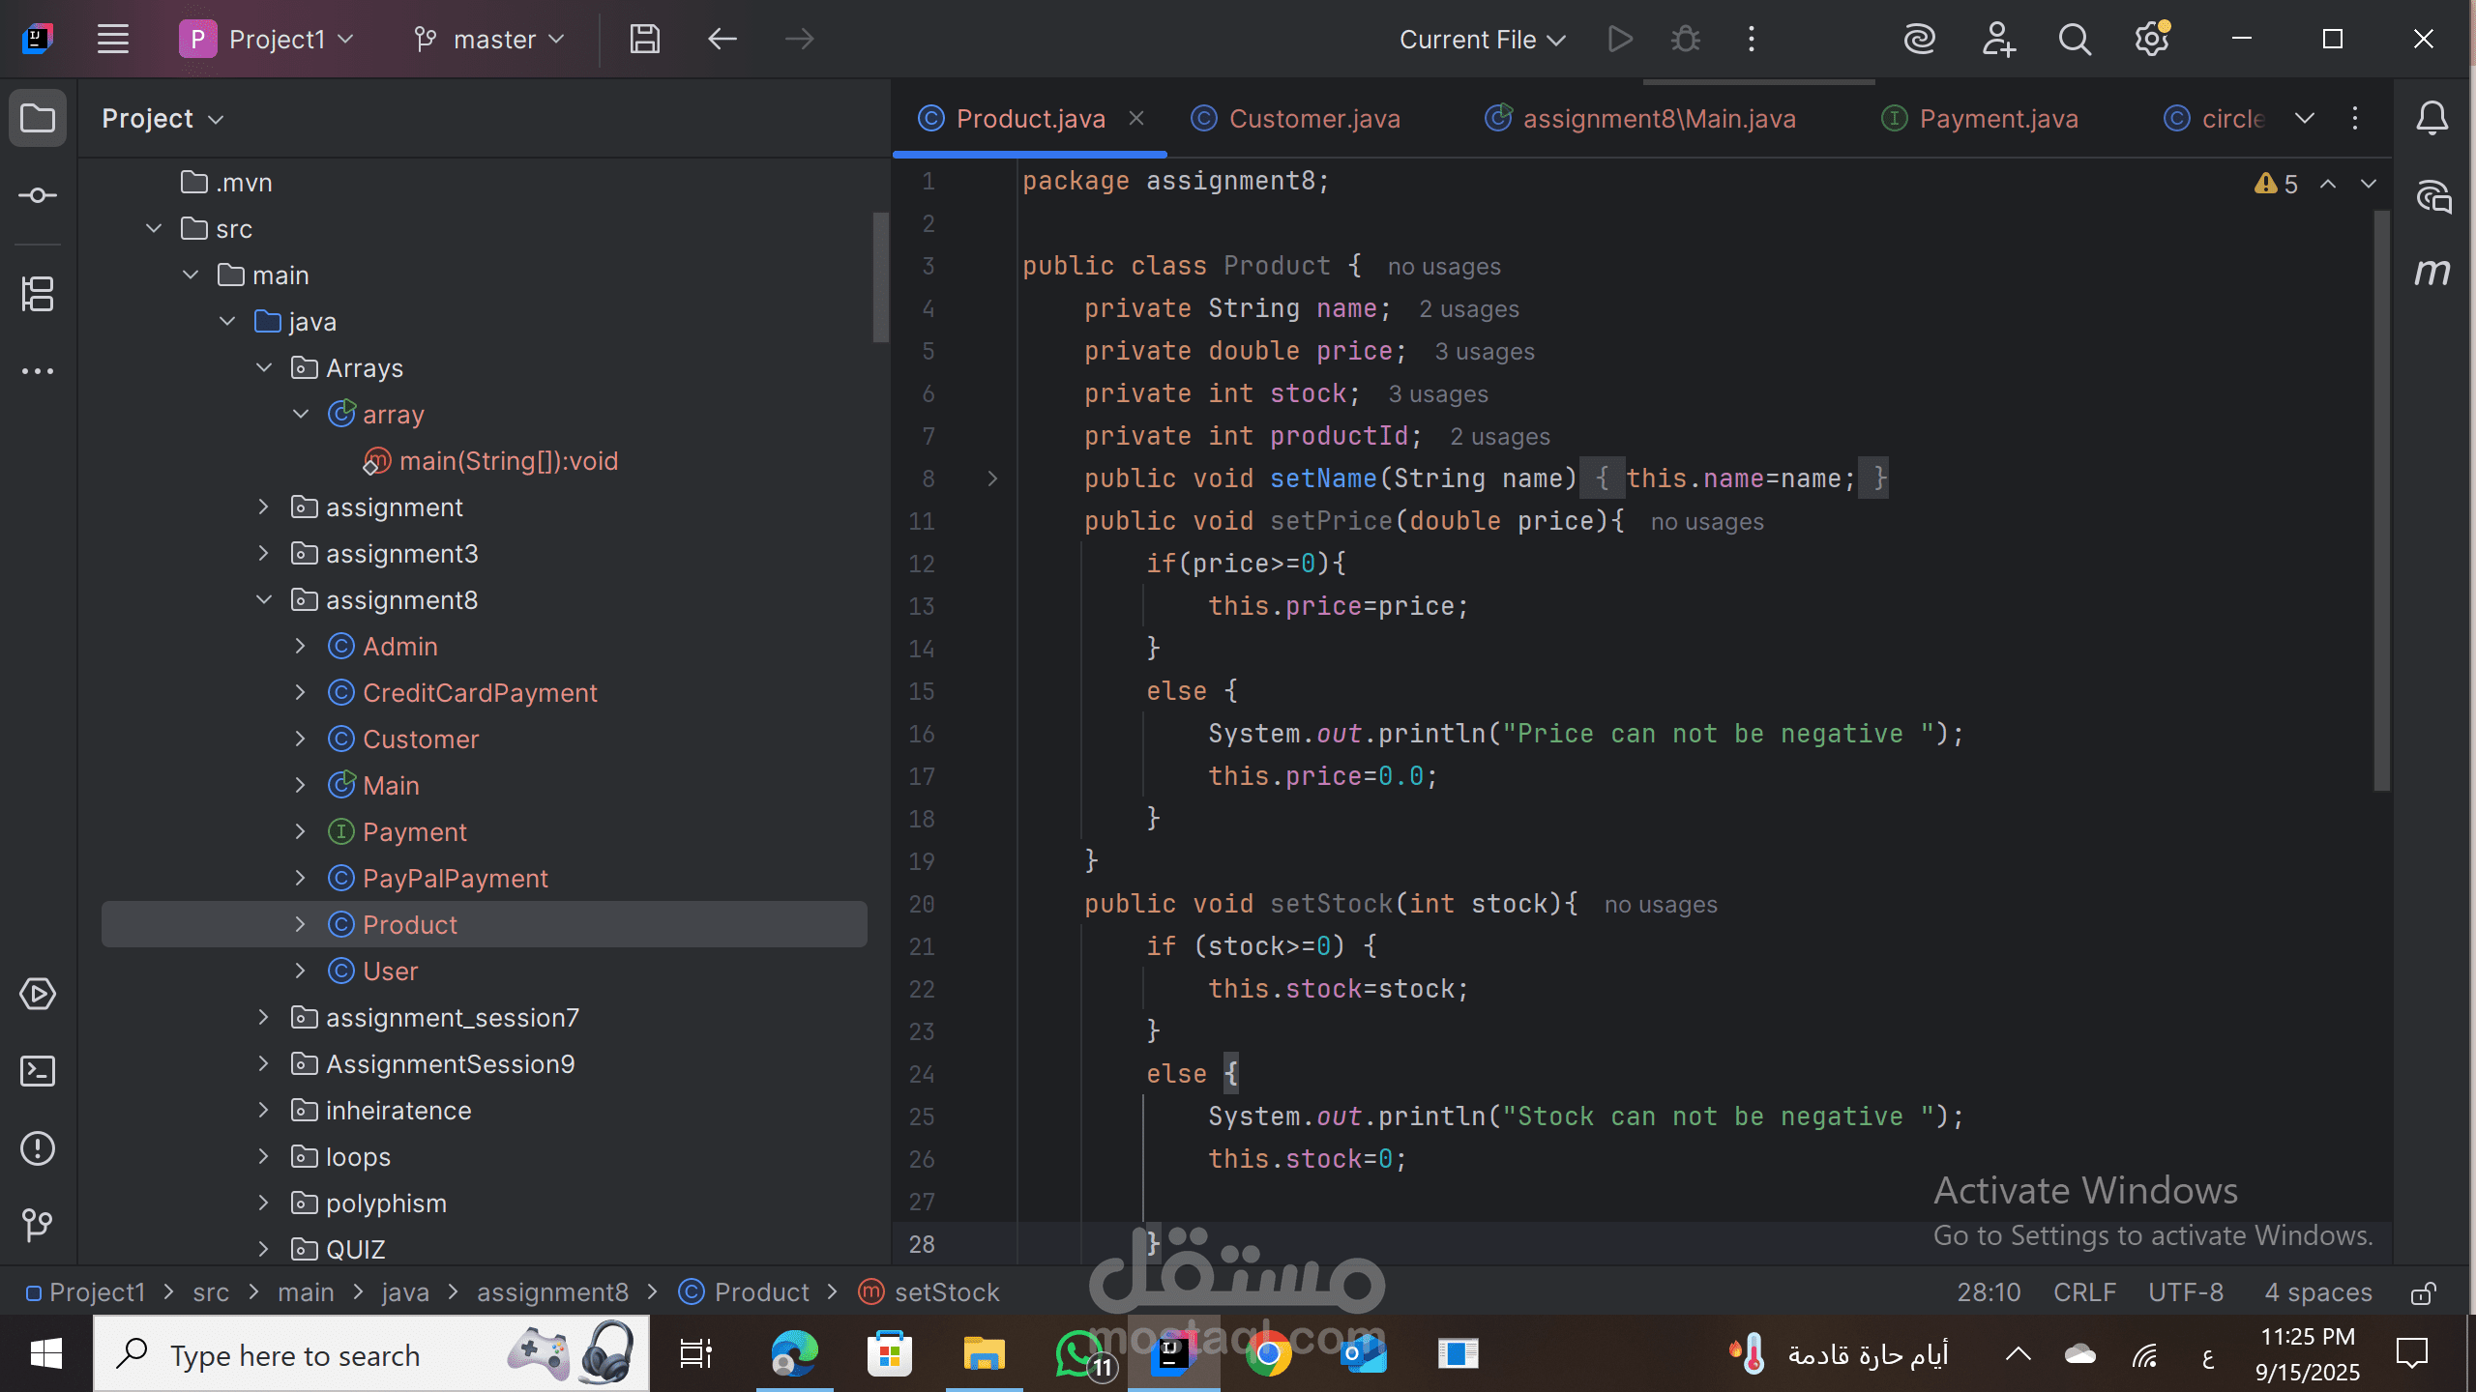The image size is (2476, 1392).
Task: Click 28:10 caret position indicator
Action: pyautogui.click(x=1989, y=1293)
